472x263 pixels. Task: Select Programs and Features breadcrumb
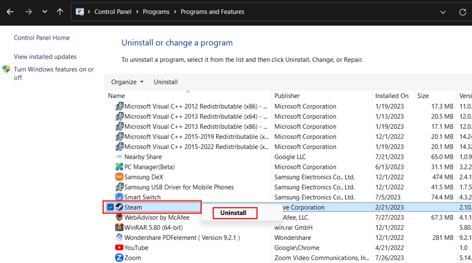212,12
